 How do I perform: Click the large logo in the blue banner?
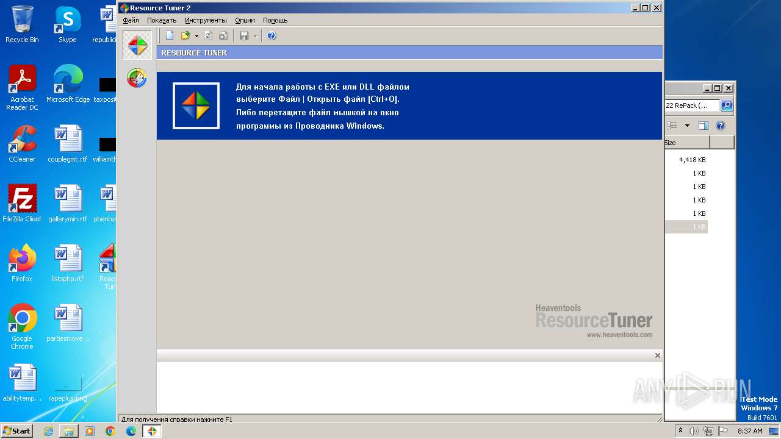point(196,105)
